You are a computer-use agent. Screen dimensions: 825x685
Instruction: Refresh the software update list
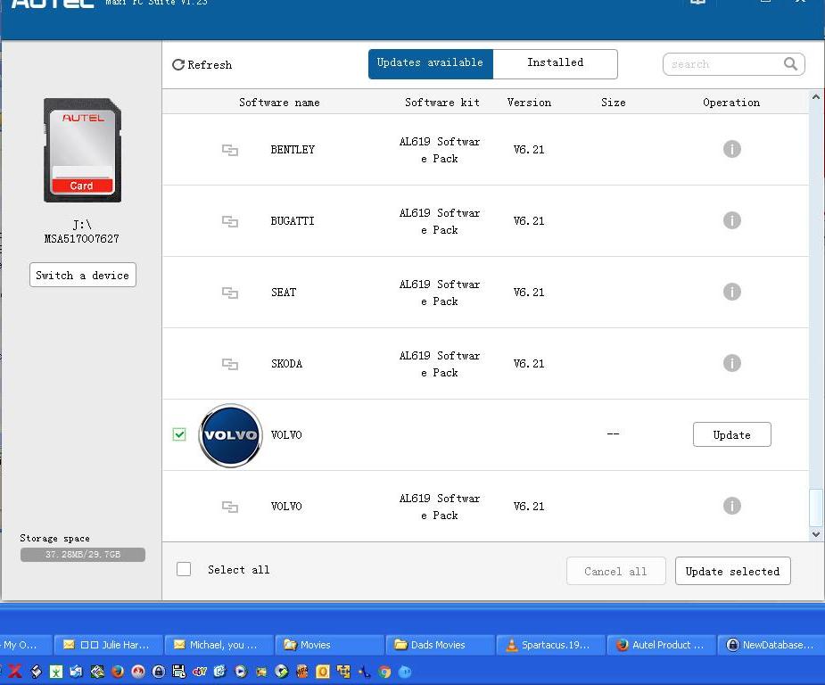(202, 64)
